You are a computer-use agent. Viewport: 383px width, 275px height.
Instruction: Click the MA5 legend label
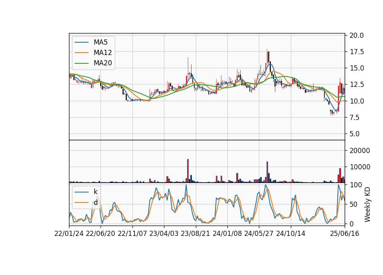(101, 42)
